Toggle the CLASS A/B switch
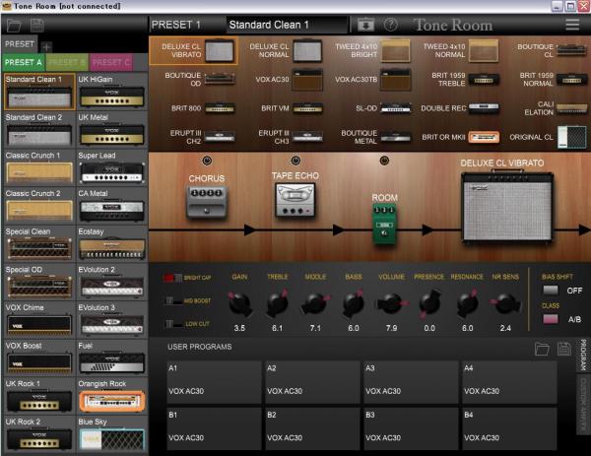This screenshot has height=456, width=591. pyautogui.click(x=551, y=319)
